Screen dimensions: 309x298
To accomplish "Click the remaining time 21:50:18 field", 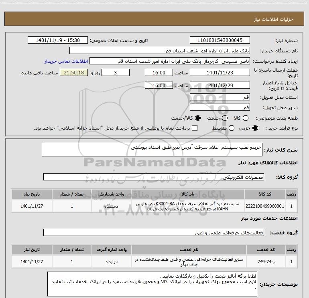I will 74,72.
